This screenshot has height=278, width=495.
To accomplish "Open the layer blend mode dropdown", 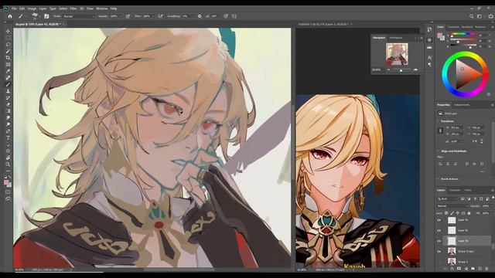I will click(452, 206).
